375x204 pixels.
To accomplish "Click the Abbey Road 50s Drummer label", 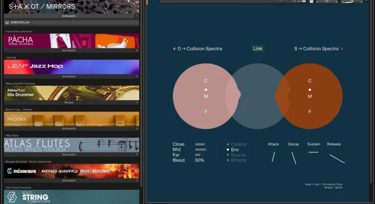I will click(x=20, y=84).
